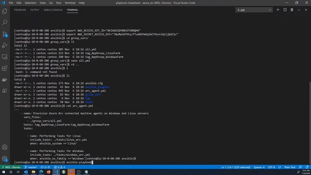Open the Edit menu
This screenshot has height=175, width=311.
point(19,3)
